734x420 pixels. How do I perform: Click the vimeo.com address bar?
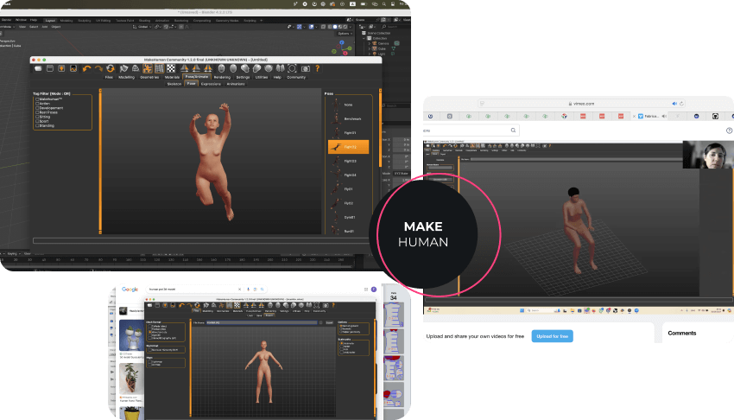coord(580,104)
